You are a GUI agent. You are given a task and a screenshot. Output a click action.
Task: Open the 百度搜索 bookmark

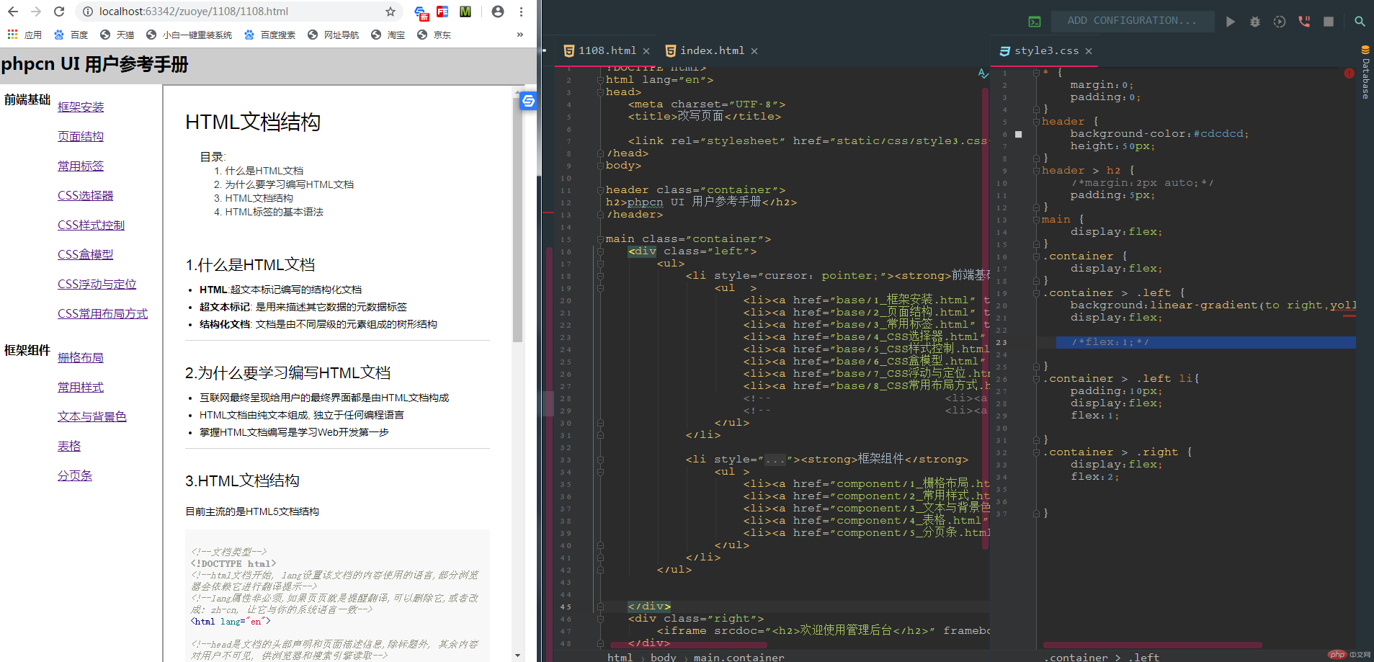click(269, 35)
